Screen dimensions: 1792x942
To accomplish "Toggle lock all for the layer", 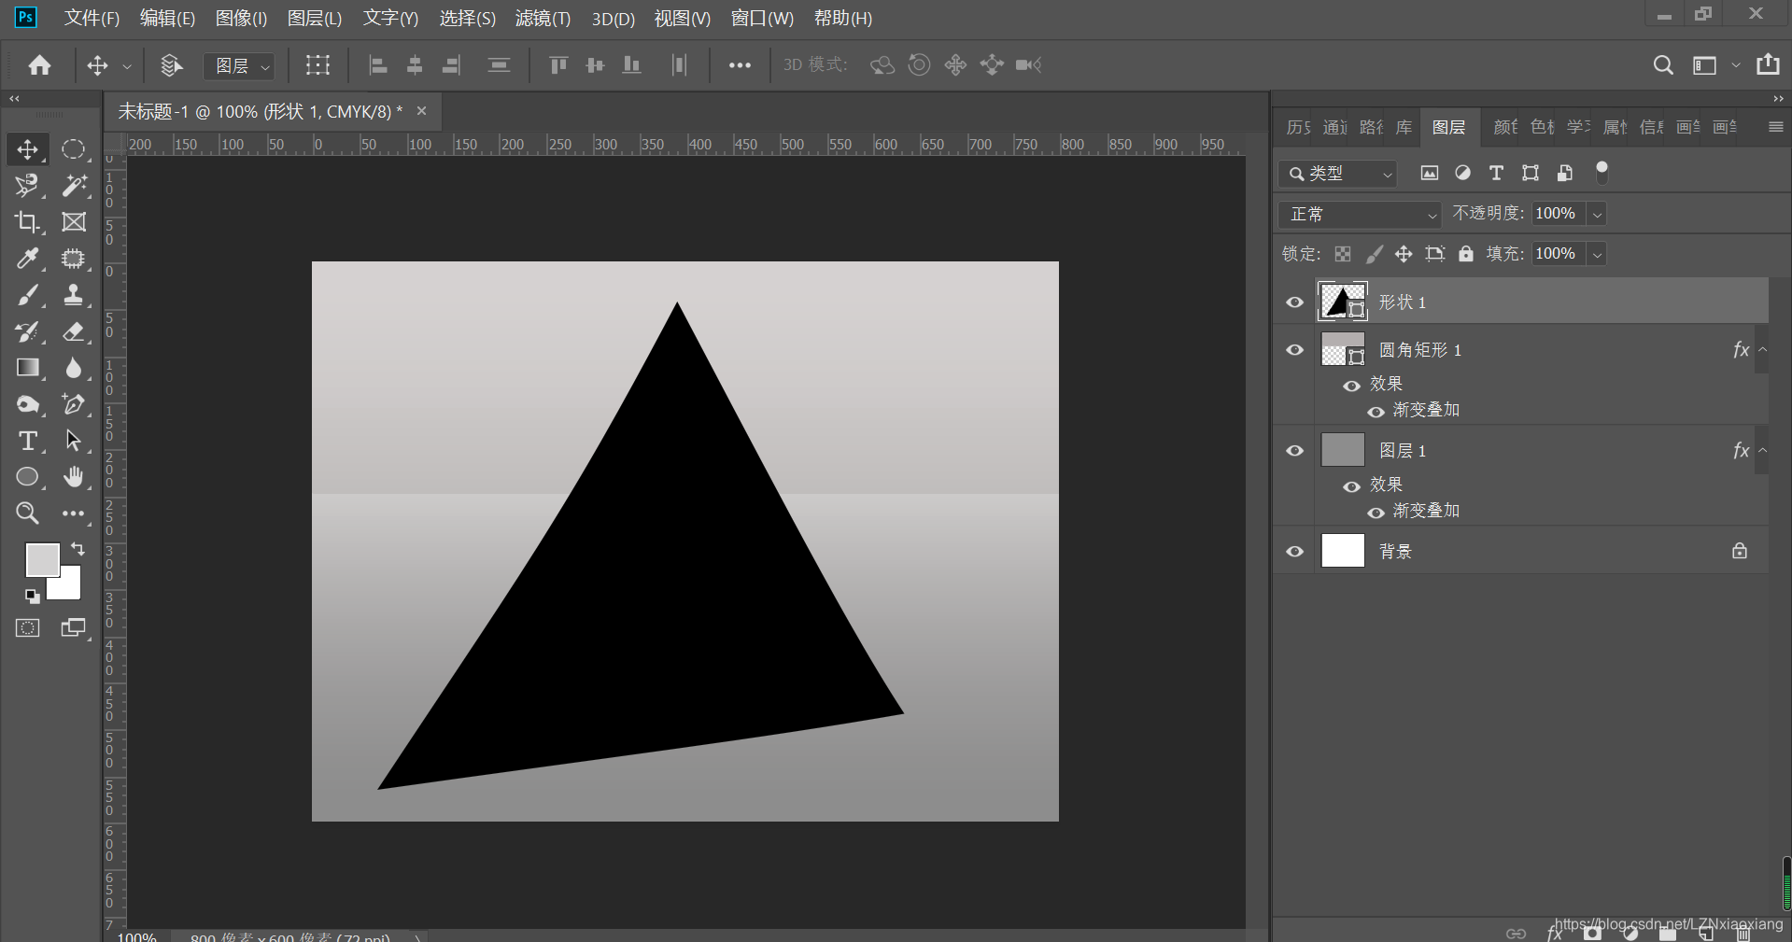I will pos(1466,254).
